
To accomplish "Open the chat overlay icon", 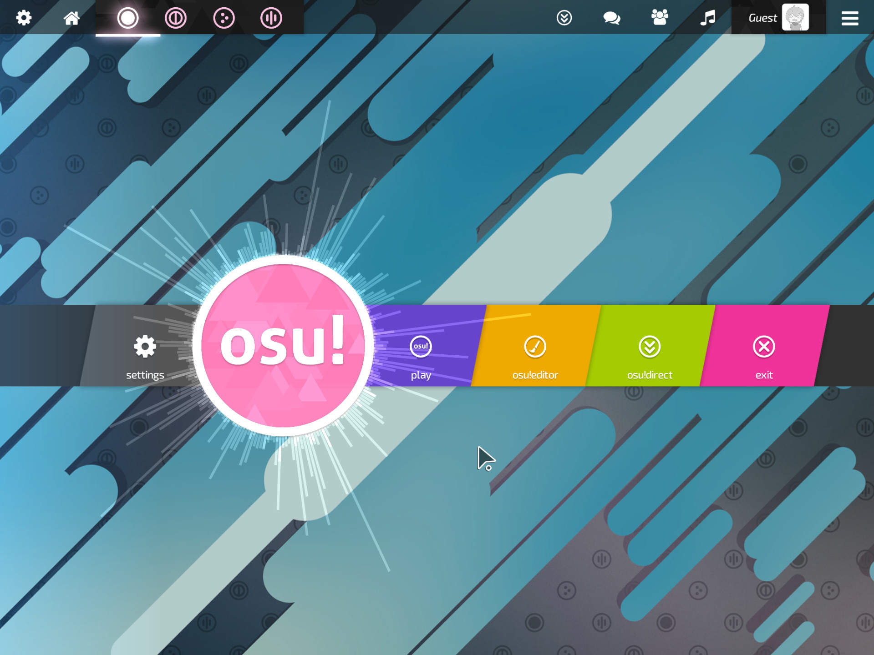I will [612, 18].
